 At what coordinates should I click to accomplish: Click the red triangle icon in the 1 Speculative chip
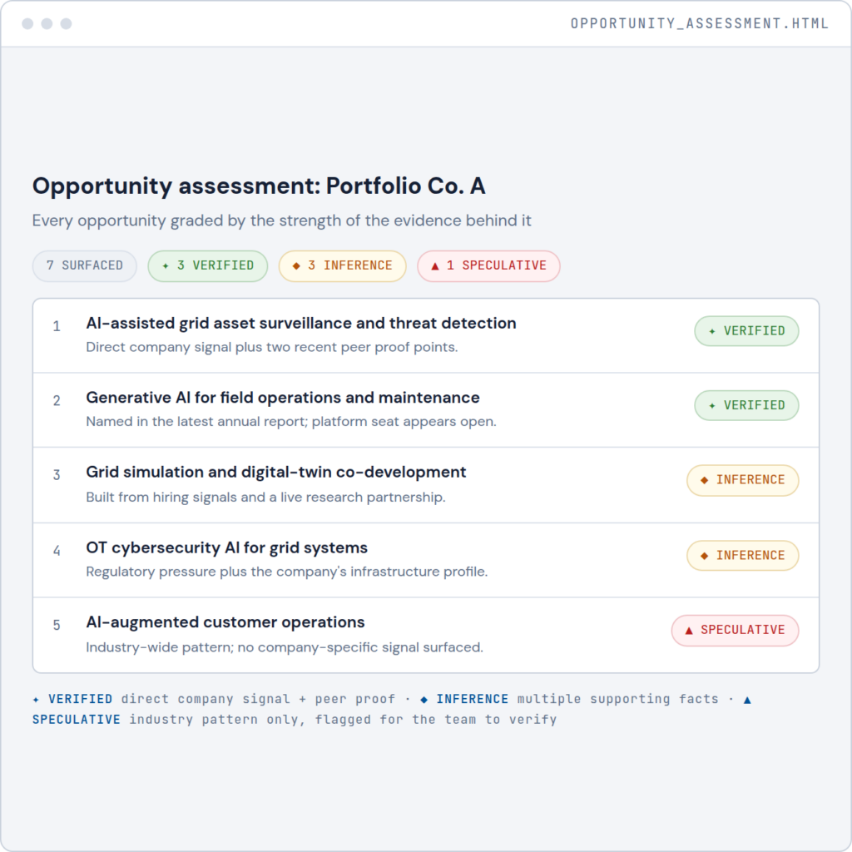tap(434, 265)
